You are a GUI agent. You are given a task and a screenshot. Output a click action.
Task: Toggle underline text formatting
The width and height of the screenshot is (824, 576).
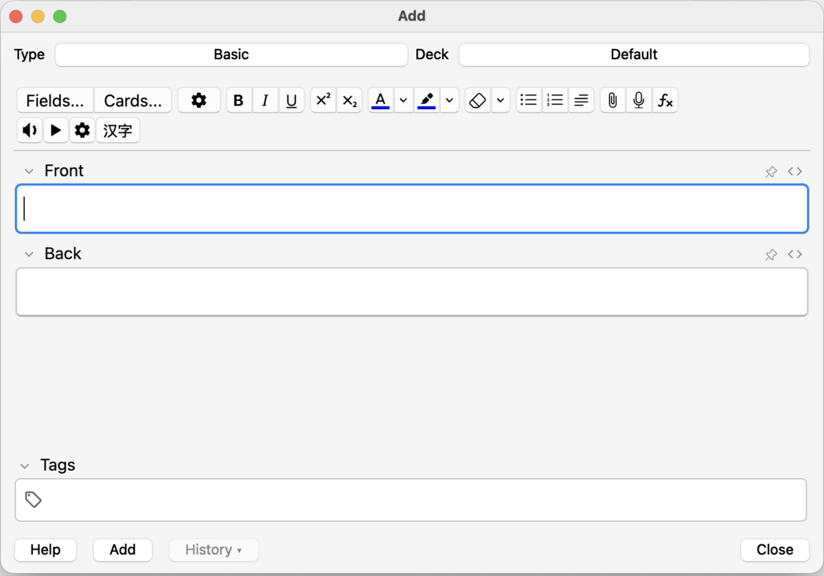click(x=291, y=100)
